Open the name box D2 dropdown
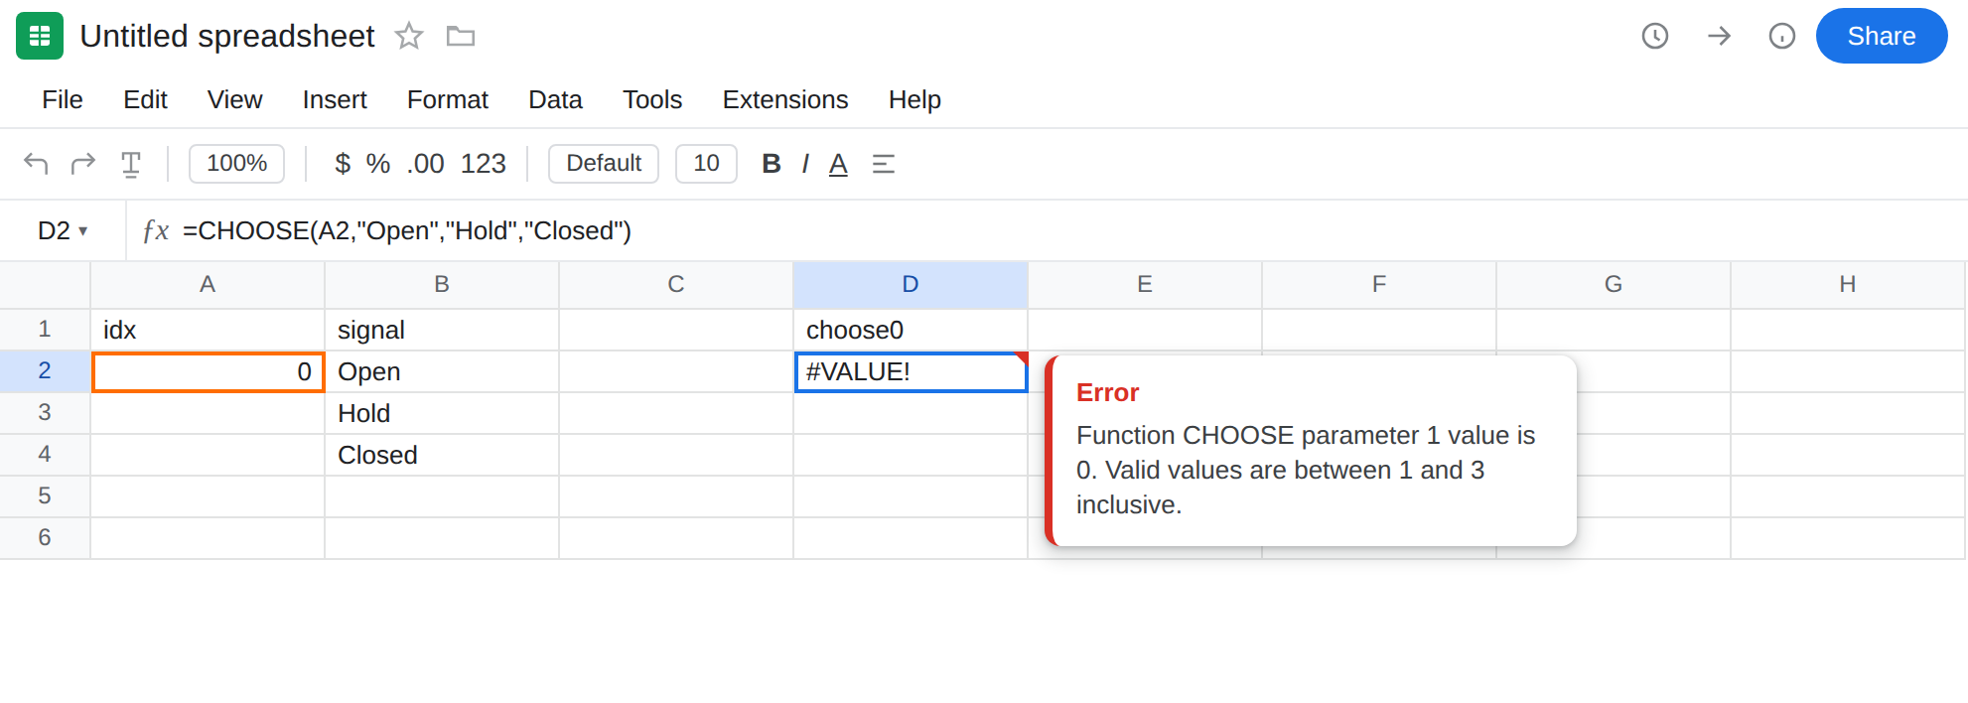Screen dimensions: 1968x703 pos(63,230)
